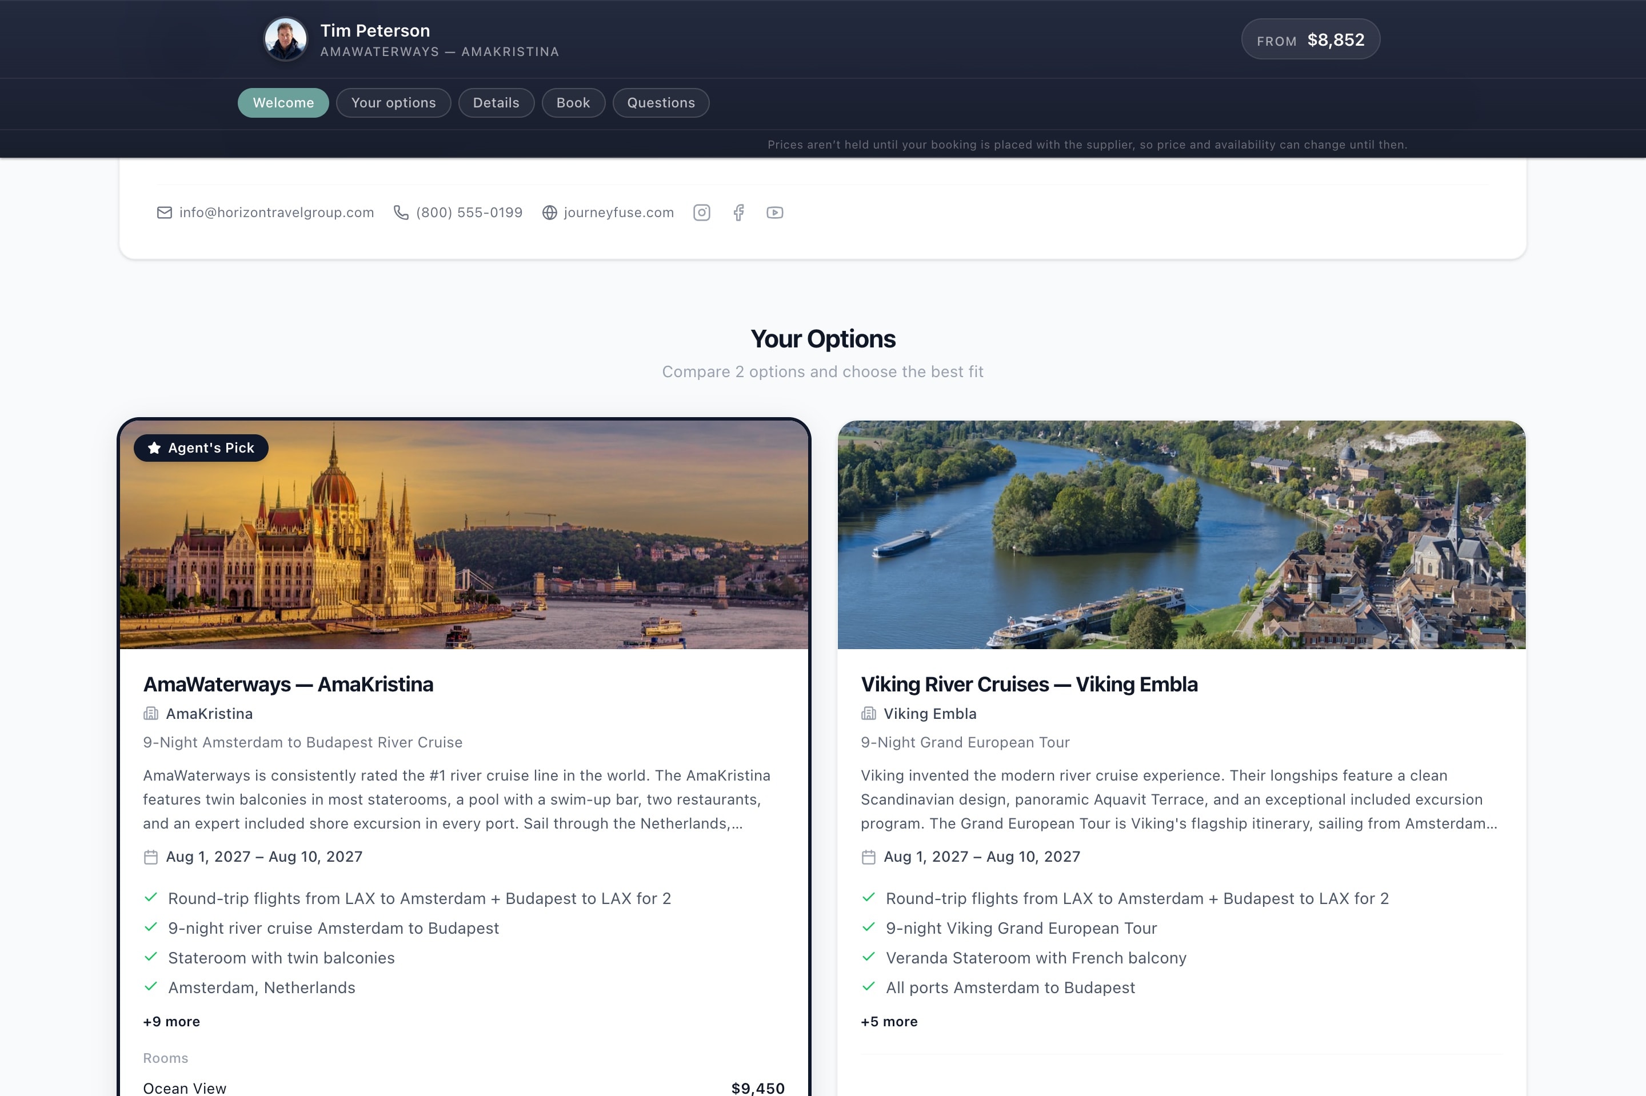Click the Agent's Pick badge

[201, 448]
